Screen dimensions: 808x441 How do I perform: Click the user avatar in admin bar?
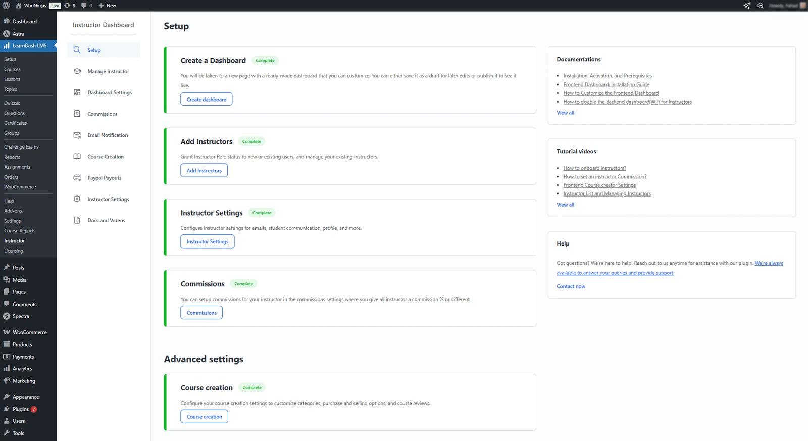(x=803, y=6)
